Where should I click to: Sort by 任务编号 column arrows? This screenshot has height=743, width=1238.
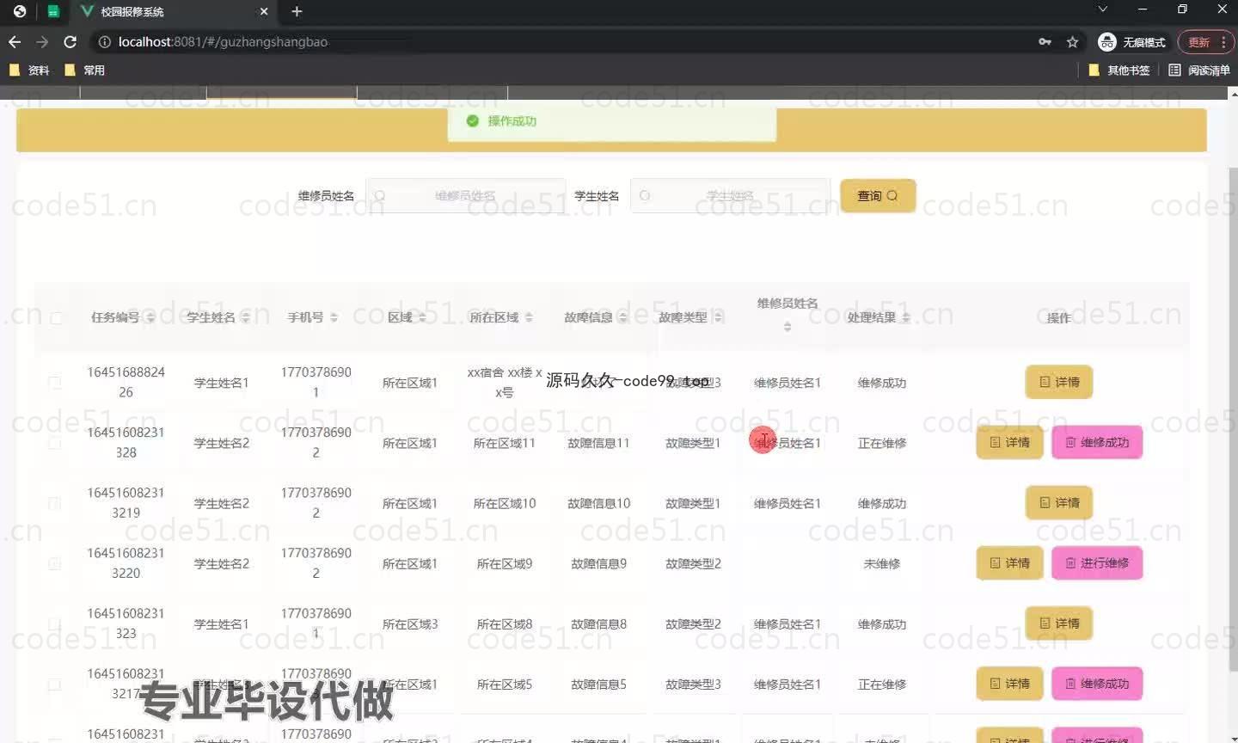coord(151,317)
